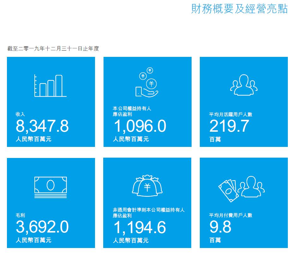The image size is (291, 254).
Task: Click the user group icon above 平均月活躍用戶人數
Action: 244,85
